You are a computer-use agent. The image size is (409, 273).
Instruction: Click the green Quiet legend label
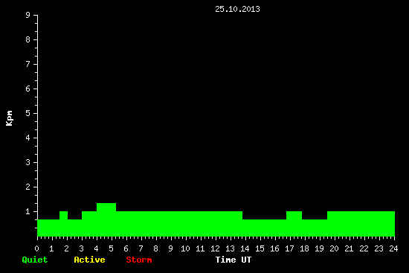[35, 260]
